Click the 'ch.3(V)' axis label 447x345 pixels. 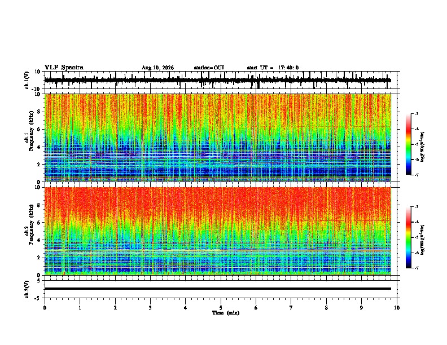click(27, 290)
